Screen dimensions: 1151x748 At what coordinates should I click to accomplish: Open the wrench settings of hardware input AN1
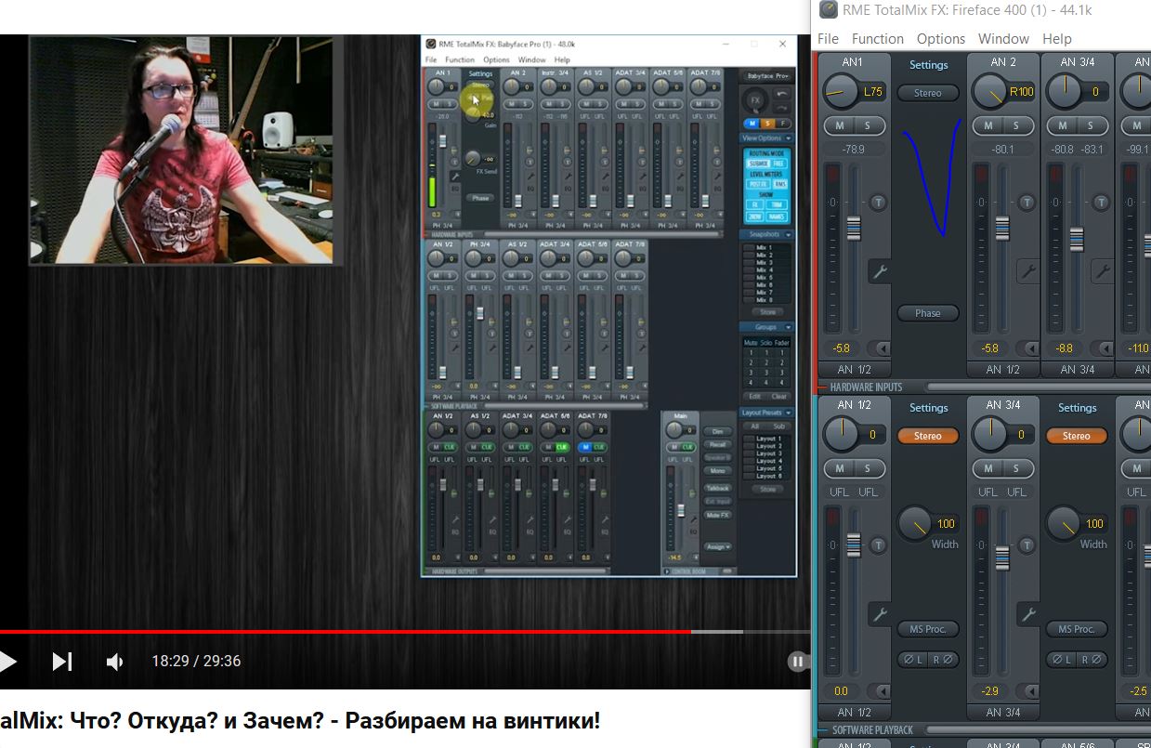[x=879, y=271]
